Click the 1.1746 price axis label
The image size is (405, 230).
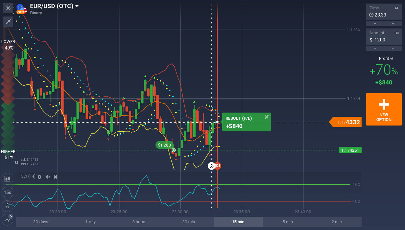tap(353, 29)
